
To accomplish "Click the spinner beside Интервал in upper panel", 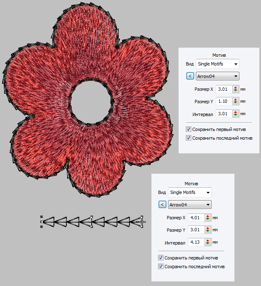I will pyautogui.click(x=235, y=114).
